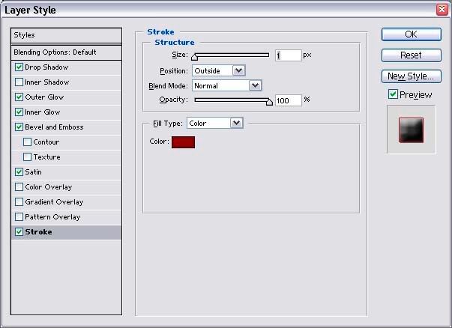The height and width of the screenshot is (328, 452).
Task: Disable the Inner Glow checkbox
Action: [19, 112]
